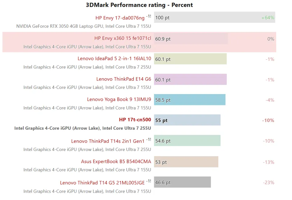Click the green +64% difference label
This screenshot has height=200, width=292.
click(268, 18)
